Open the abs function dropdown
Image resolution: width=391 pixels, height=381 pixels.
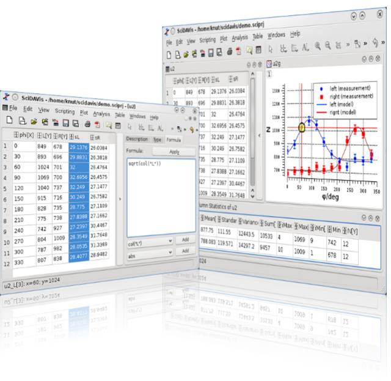[x=150, y=254]
